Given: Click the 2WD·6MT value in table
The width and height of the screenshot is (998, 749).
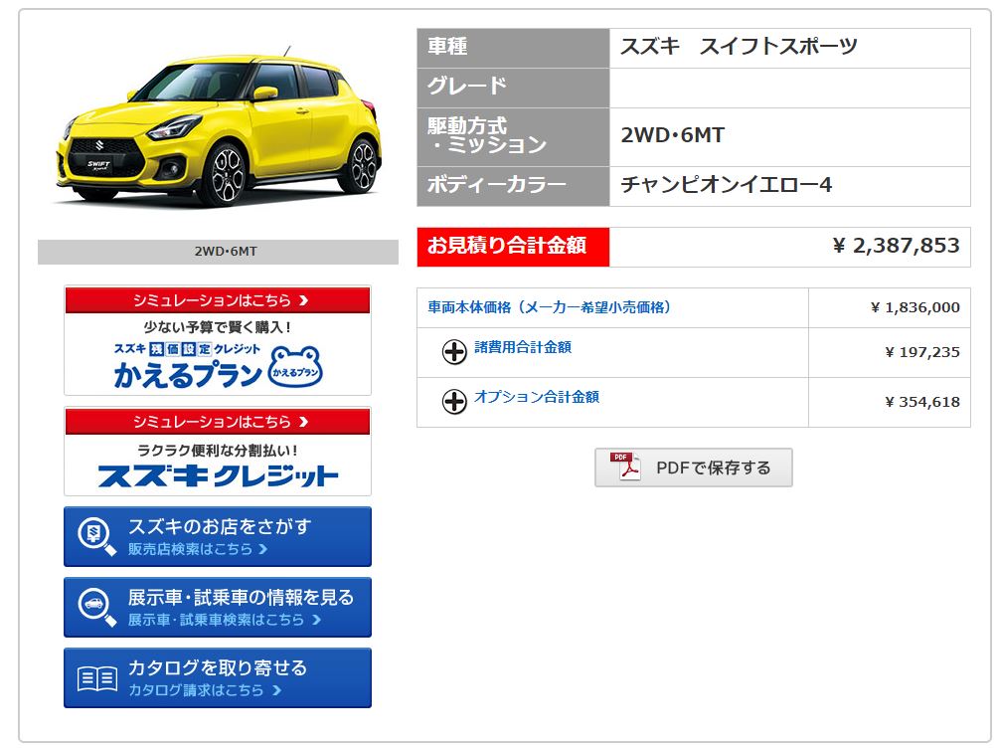Looking at the screenshot, I should tap(673, 135).
